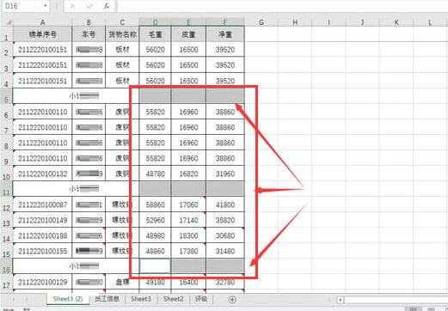Click cell A10 with 2112220100132
Screen dimensions: 448x311
[42, 174]
